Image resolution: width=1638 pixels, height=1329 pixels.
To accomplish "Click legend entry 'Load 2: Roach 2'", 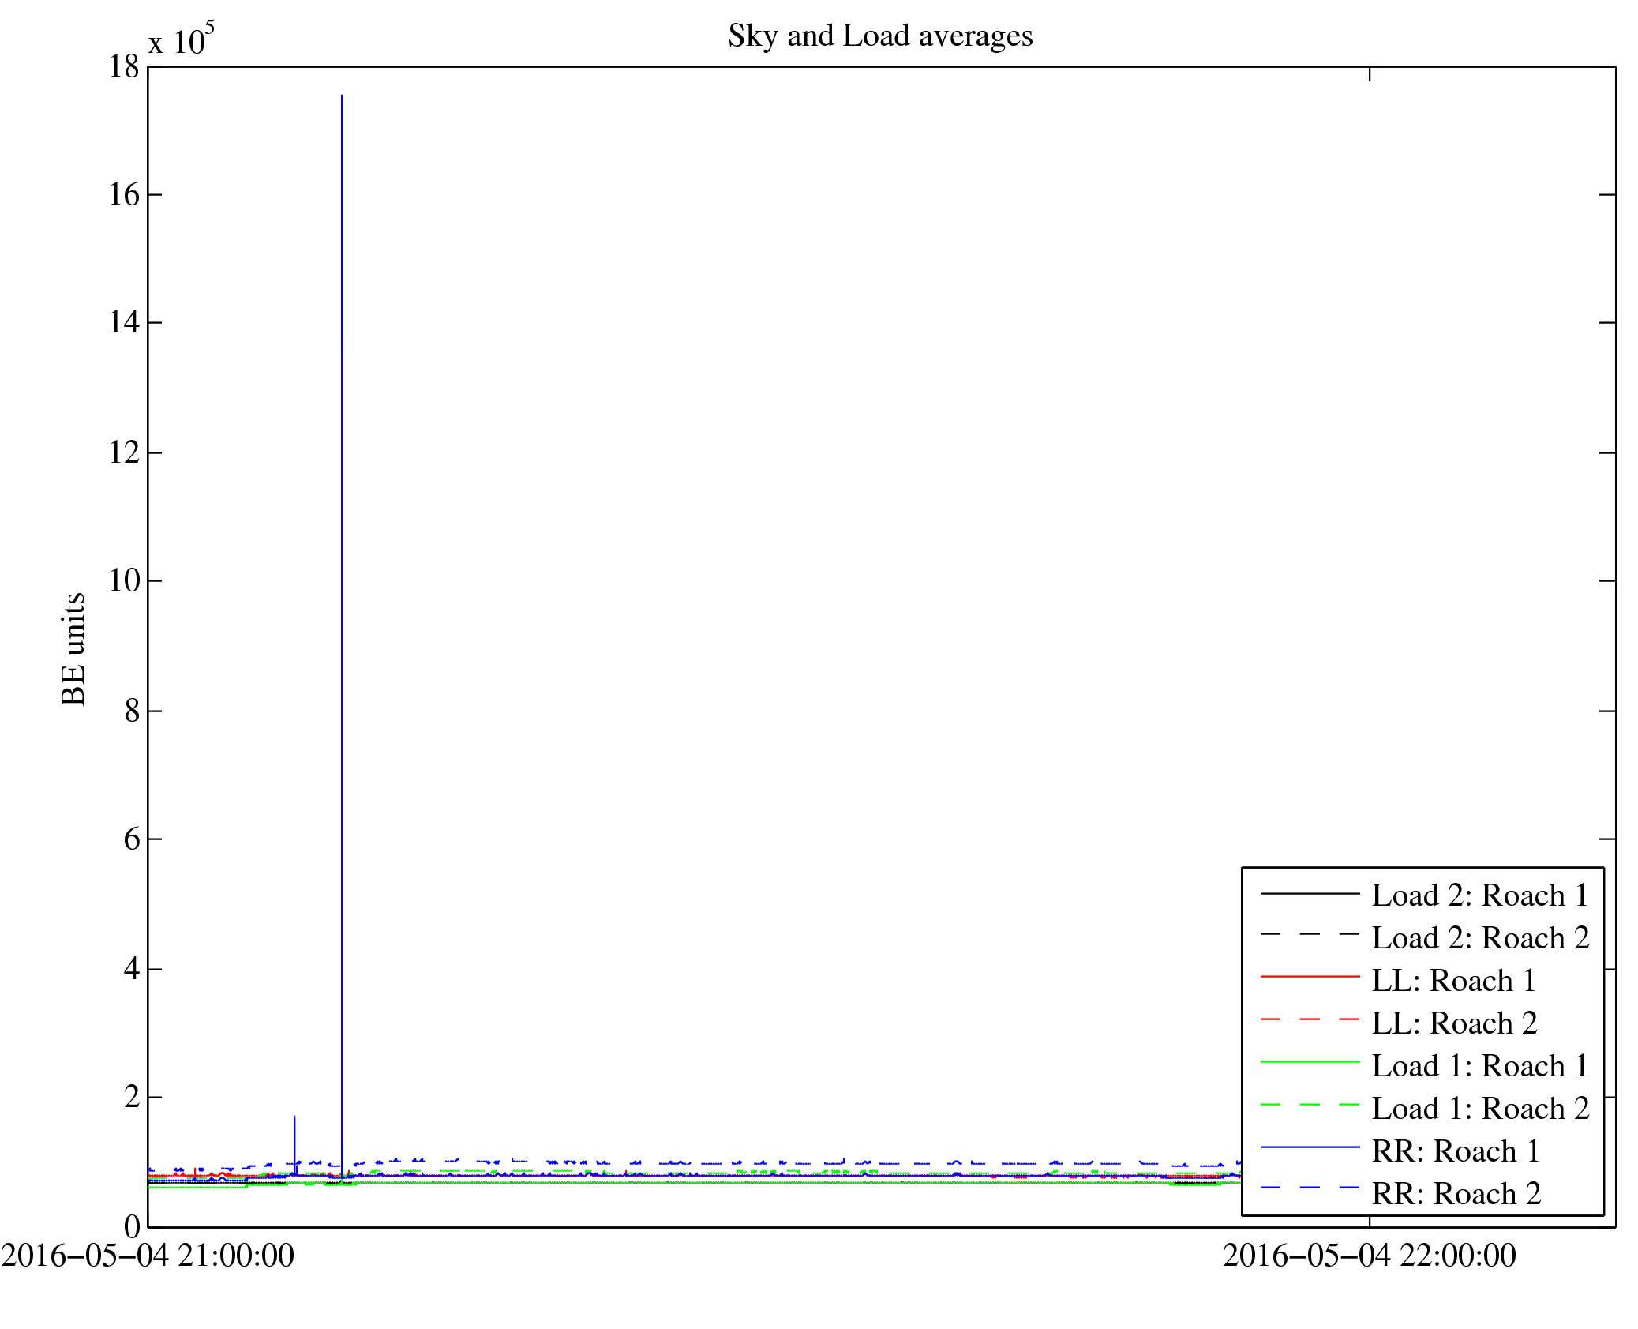I will pyautogui.click(x=1479, y=938).
